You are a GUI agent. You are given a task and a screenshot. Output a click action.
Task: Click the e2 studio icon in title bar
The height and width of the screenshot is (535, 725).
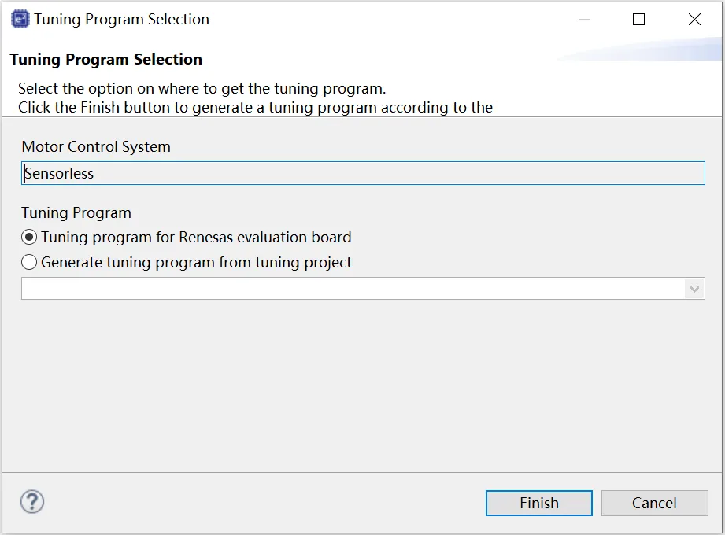[x=20, y=20]
